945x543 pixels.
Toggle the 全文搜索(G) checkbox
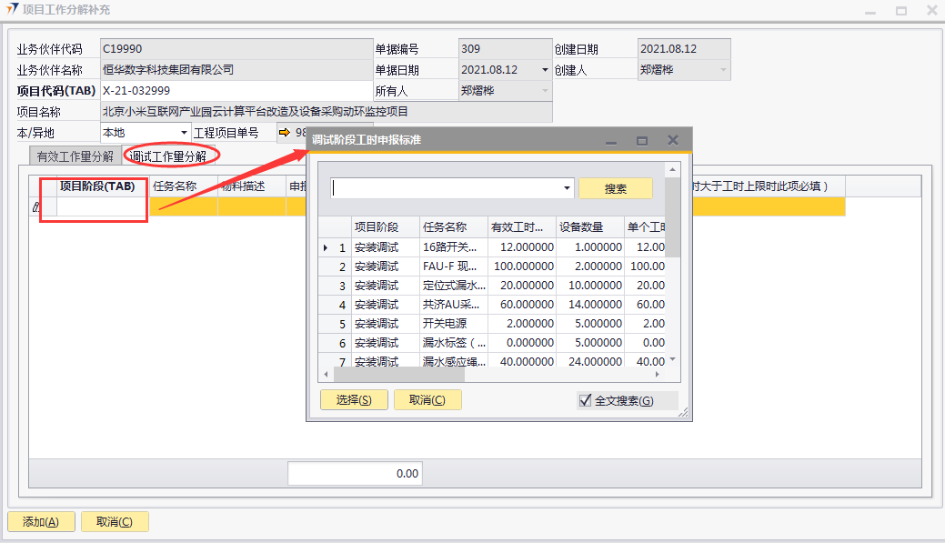586,400
